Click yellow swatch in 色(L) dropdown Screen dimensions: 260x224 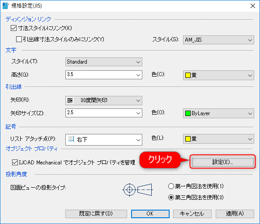coord(188,139)
